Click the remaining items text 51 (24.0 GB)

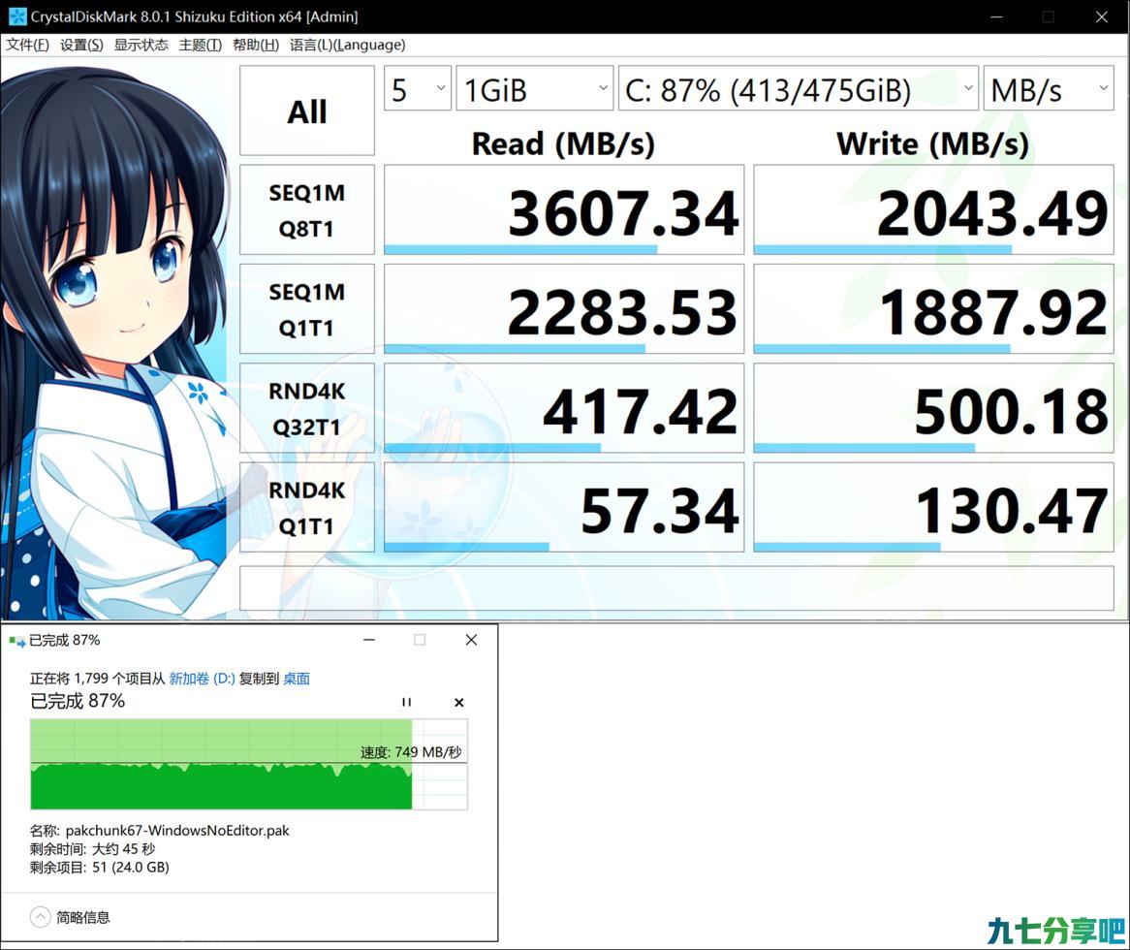(x=131, y=867)
